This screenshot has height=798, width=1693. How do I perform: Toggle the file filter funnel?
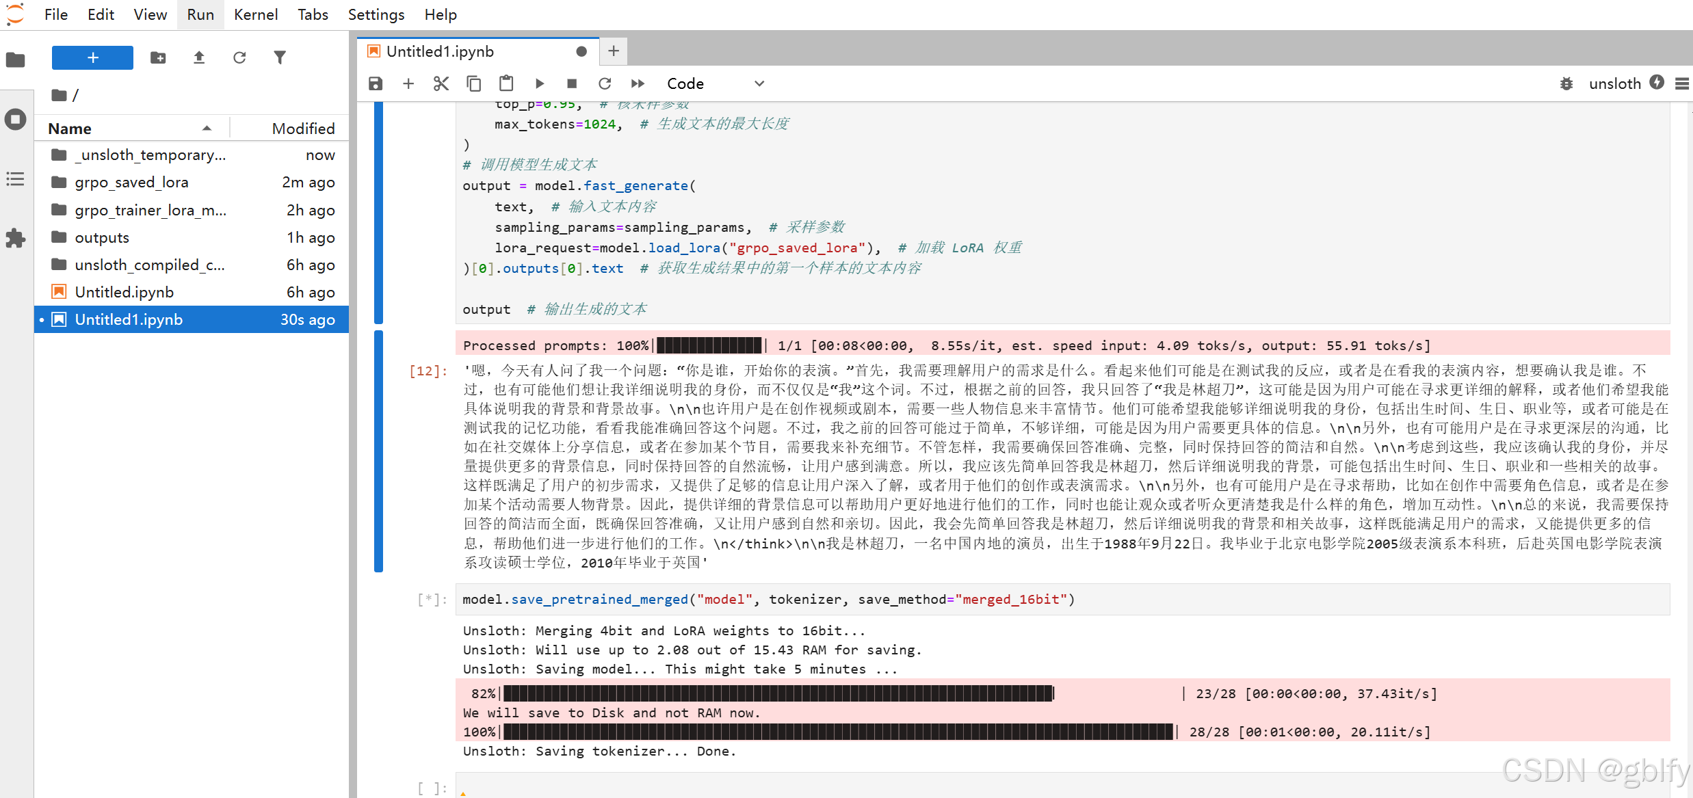coord(279,57)
